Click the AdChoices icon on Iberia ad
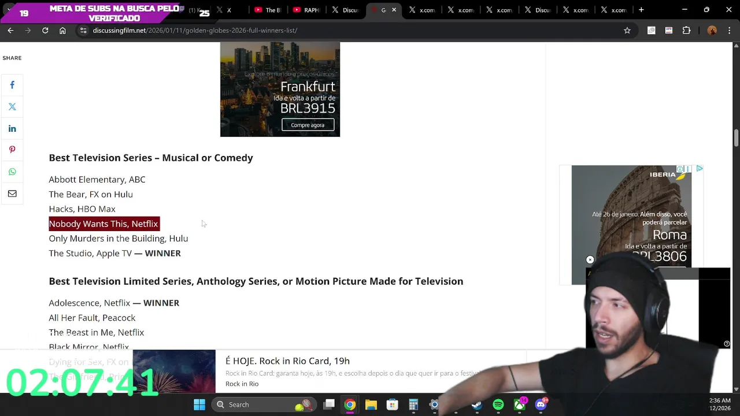Screen dimensions: 740x416 (x=699, y=169)
